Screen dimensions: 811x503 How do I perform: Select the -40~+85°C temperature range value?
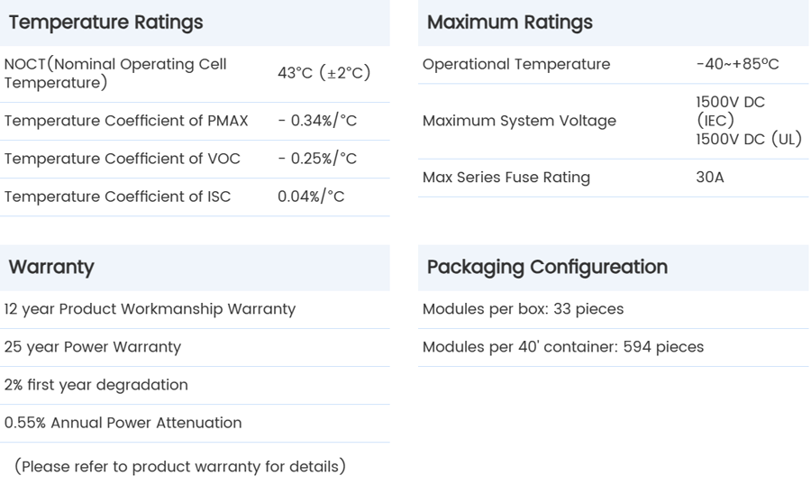(737, 64)
